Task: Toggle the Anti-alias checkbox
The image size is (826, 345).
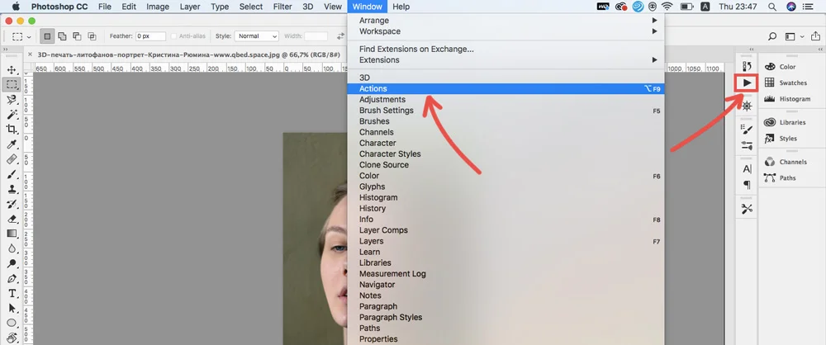Action: tap(173, 36)
